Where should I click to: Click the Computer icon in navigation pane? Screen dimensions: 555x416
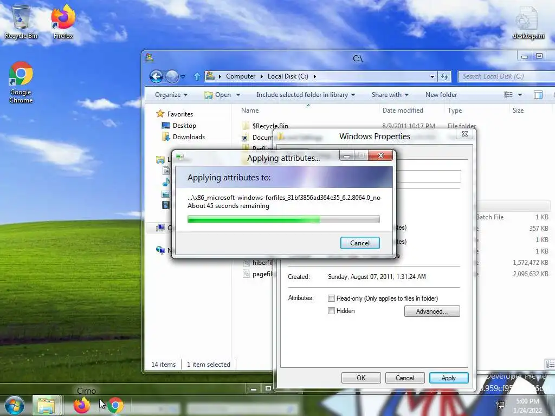160,228
